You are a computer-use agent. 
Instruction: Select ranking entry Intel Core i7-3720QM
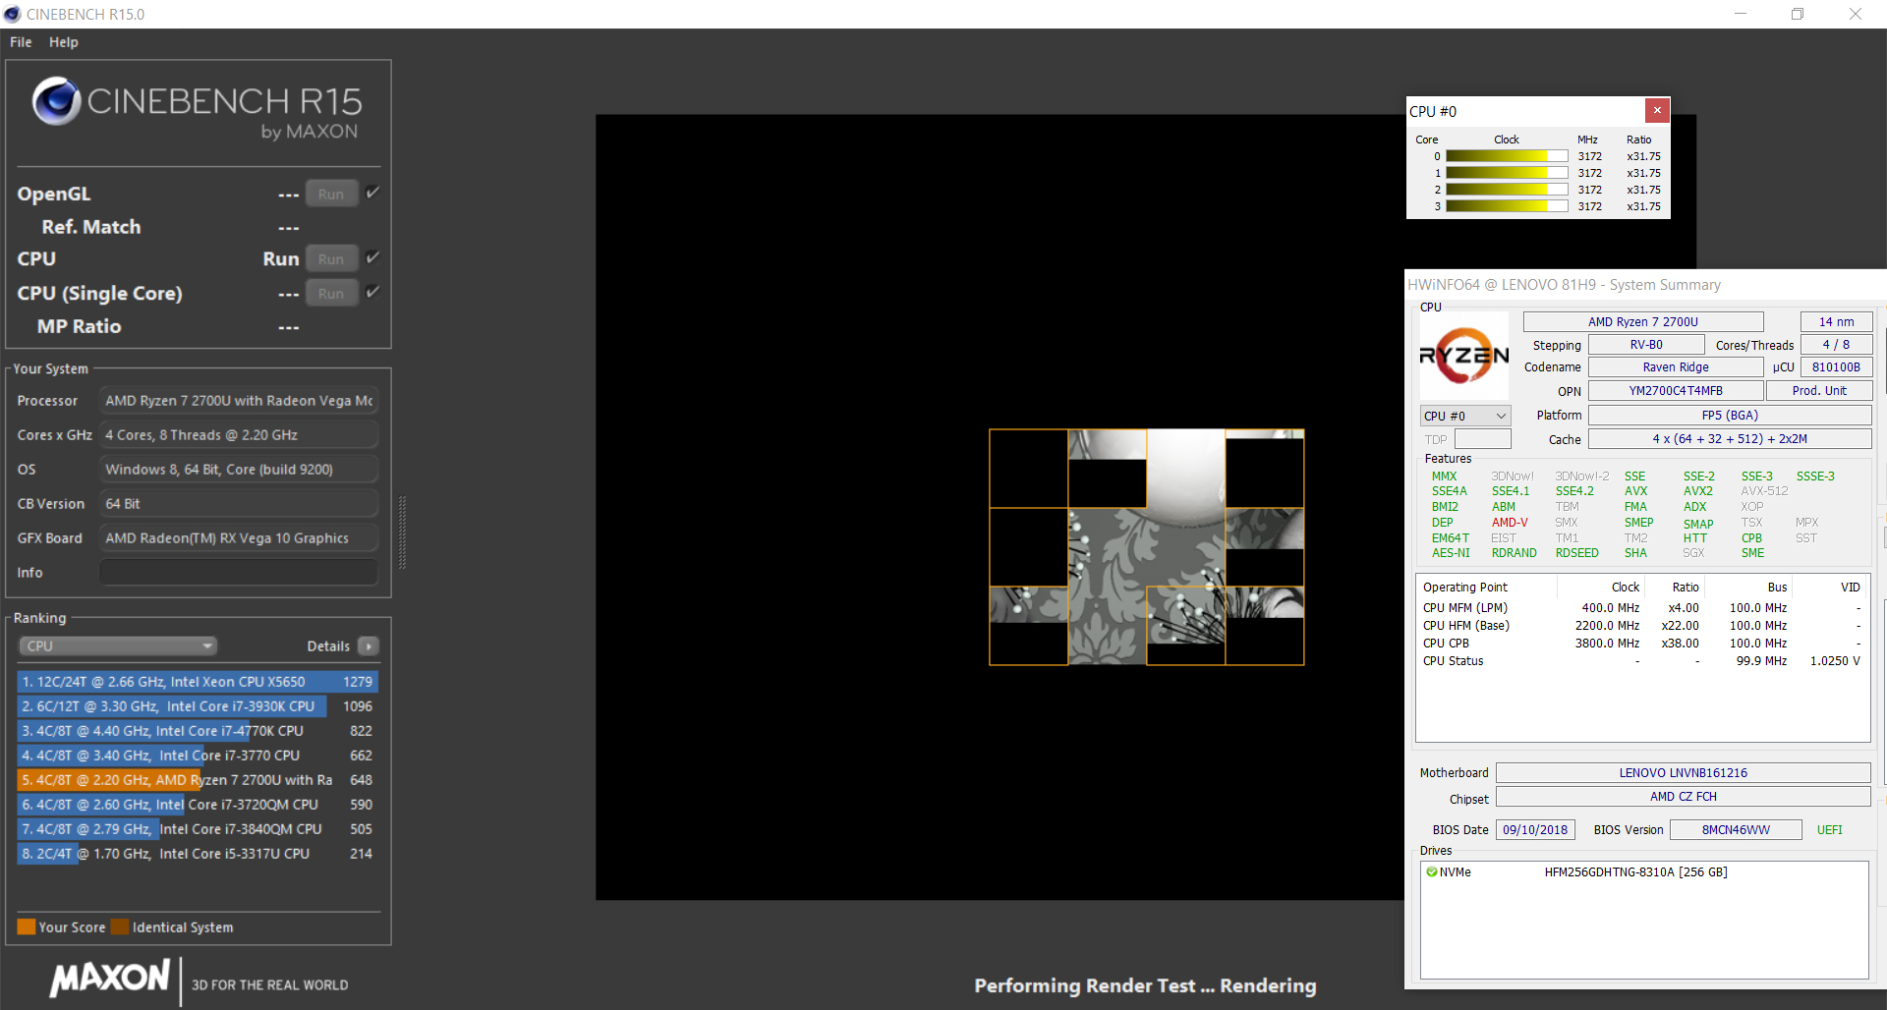click(x=198, y=804)
